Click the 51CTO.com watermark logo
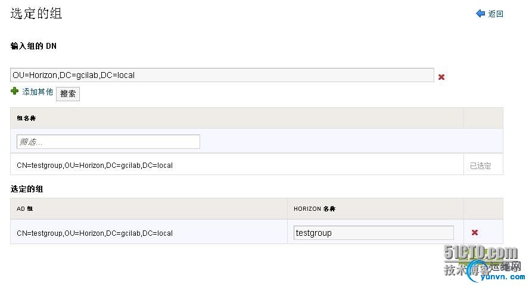 (480, 254)
